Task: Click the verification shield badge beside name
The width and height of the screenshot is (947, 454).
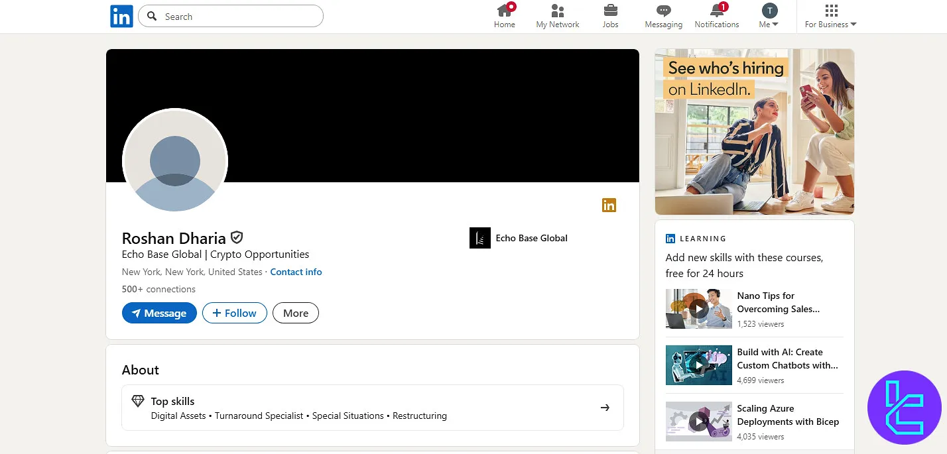Action: (x=237, y=237)
